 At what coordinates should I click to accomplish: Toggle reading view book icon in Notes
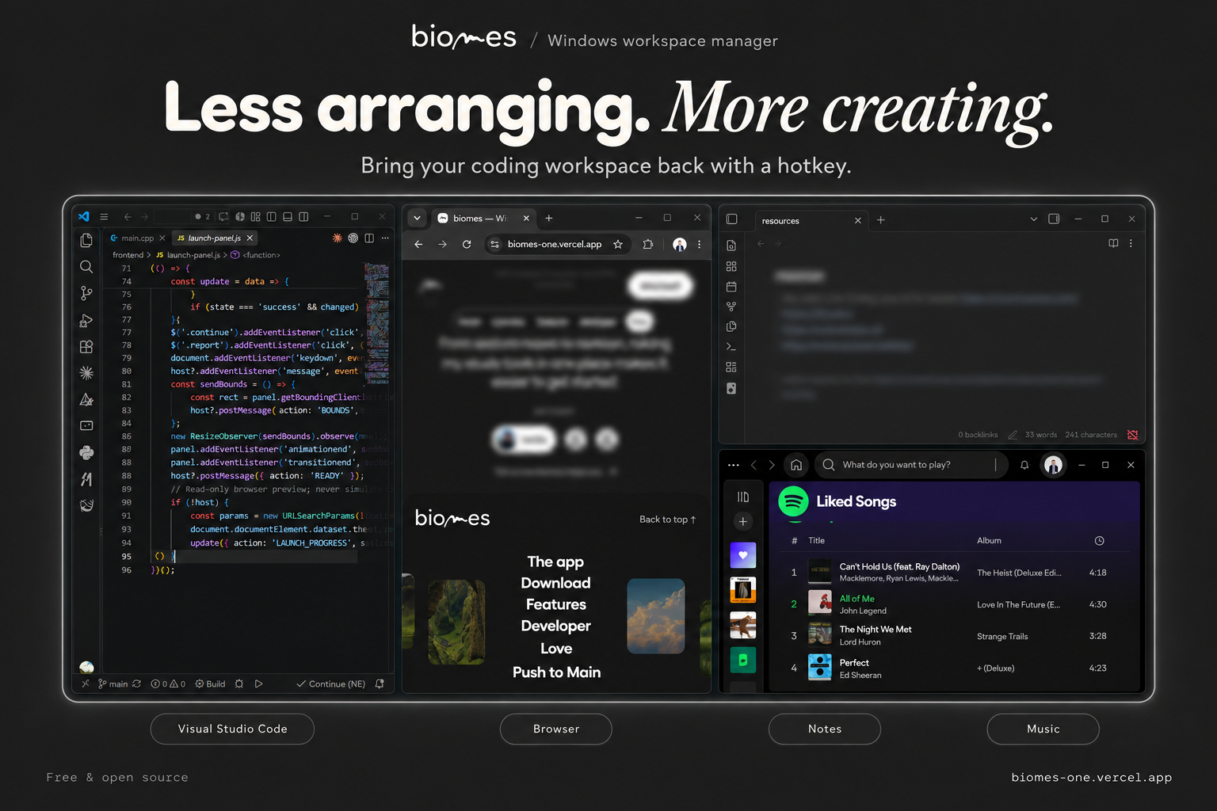(x=1113, y=243)
